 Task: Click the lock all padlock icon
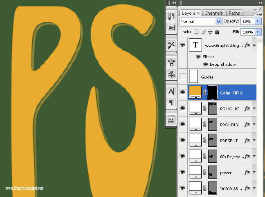coord(217,32)
